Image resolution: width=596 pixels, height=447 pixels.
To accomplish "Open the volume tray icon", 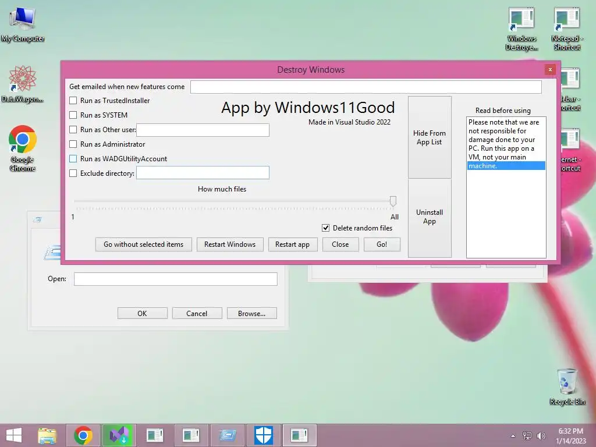I will [x=541, y=435].
